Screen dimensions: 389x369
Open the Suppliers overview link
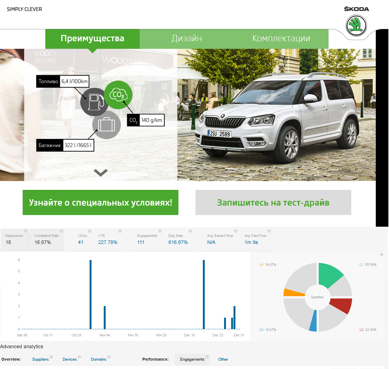[40, 360]
